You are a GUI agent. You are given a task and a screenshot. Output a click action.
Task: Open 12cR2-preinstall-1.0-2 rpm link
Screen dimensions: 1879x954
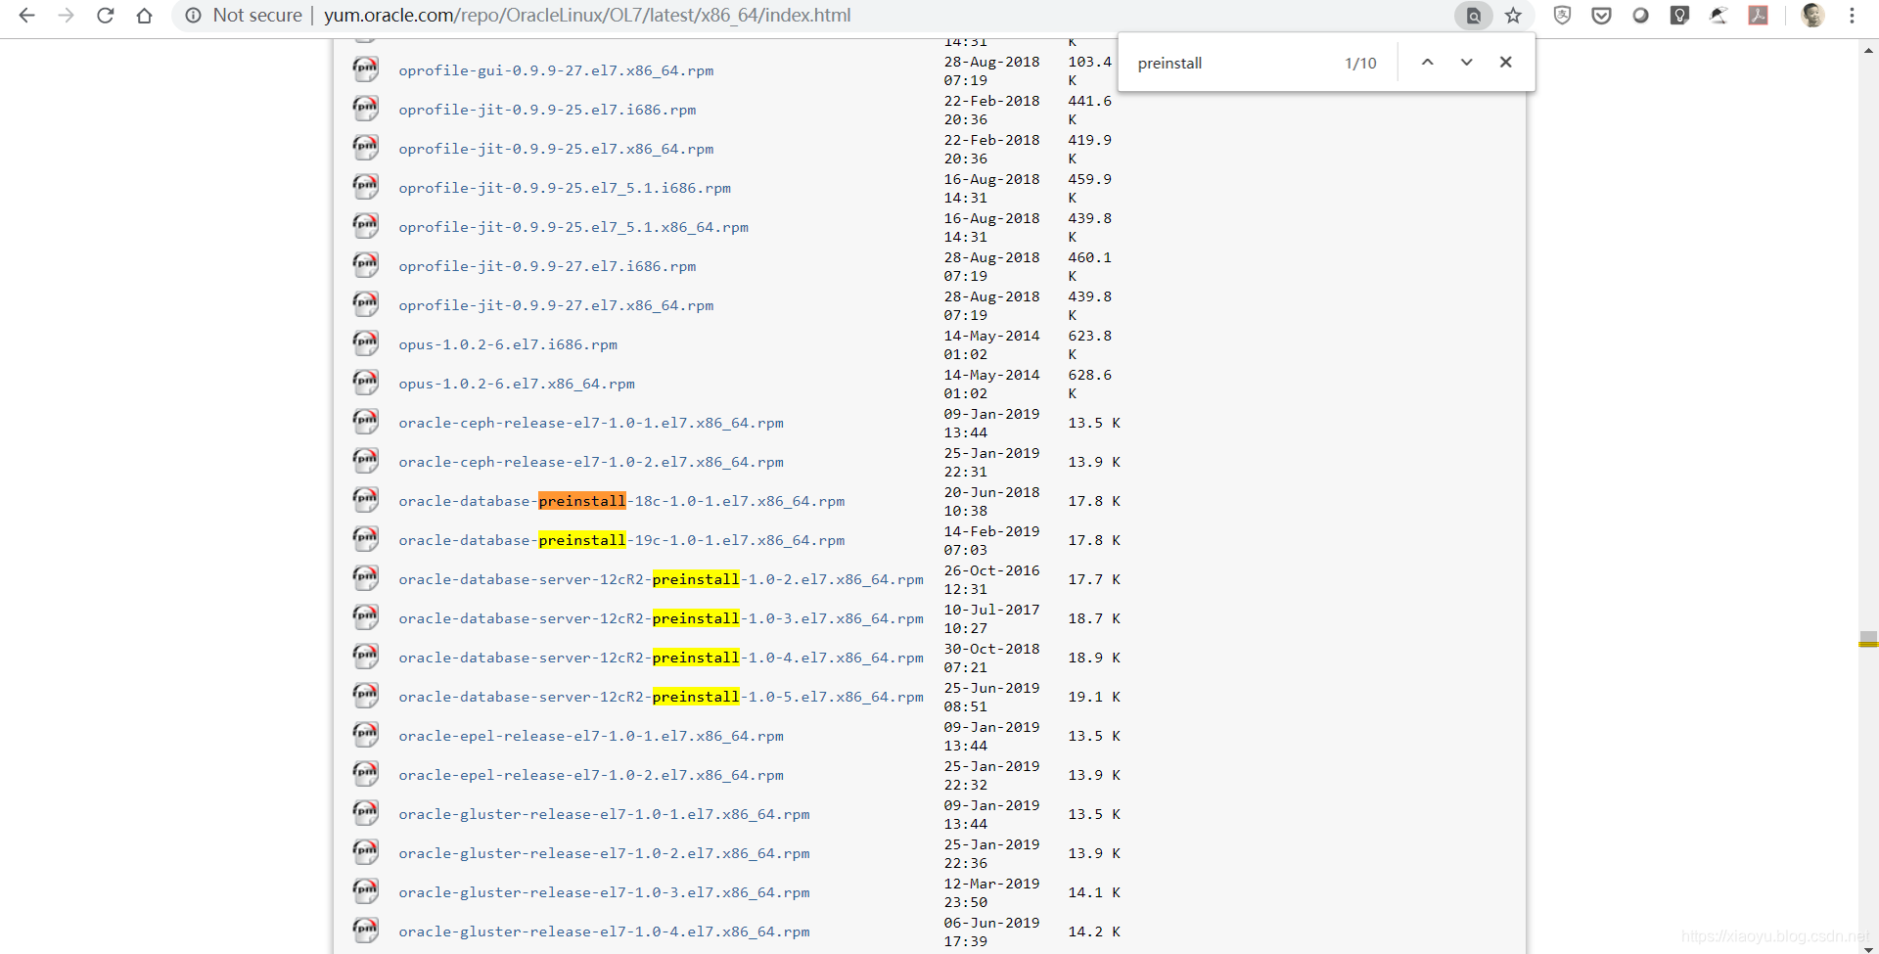pos(661,579)
